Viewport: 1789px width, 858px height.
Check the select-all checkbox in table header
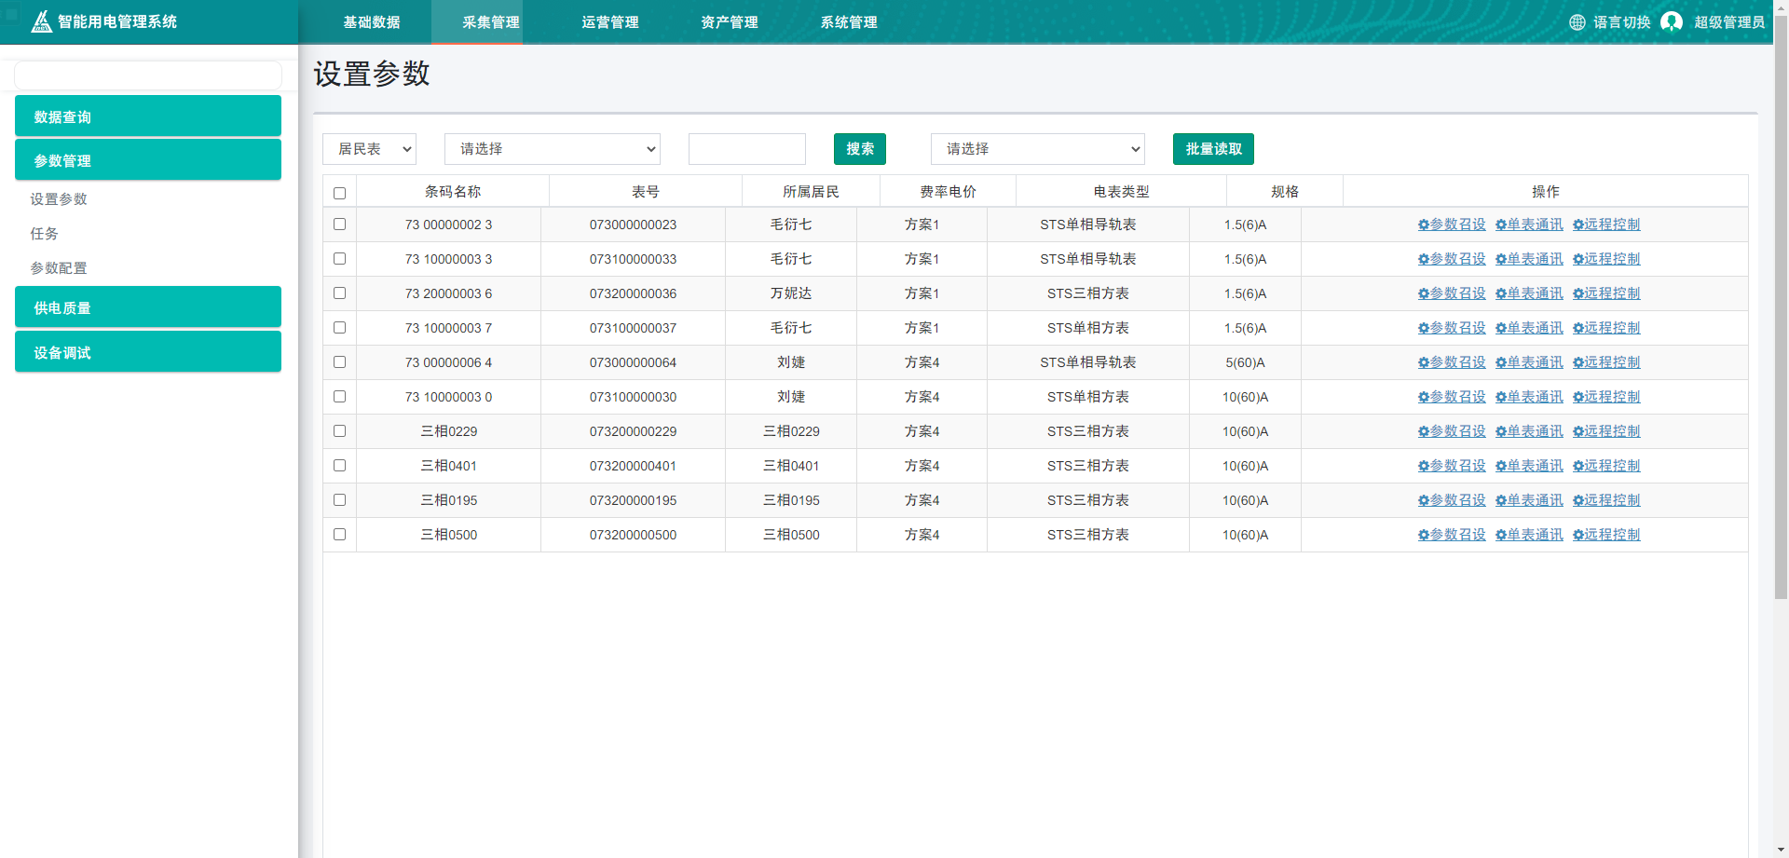(x=339, y=193)
